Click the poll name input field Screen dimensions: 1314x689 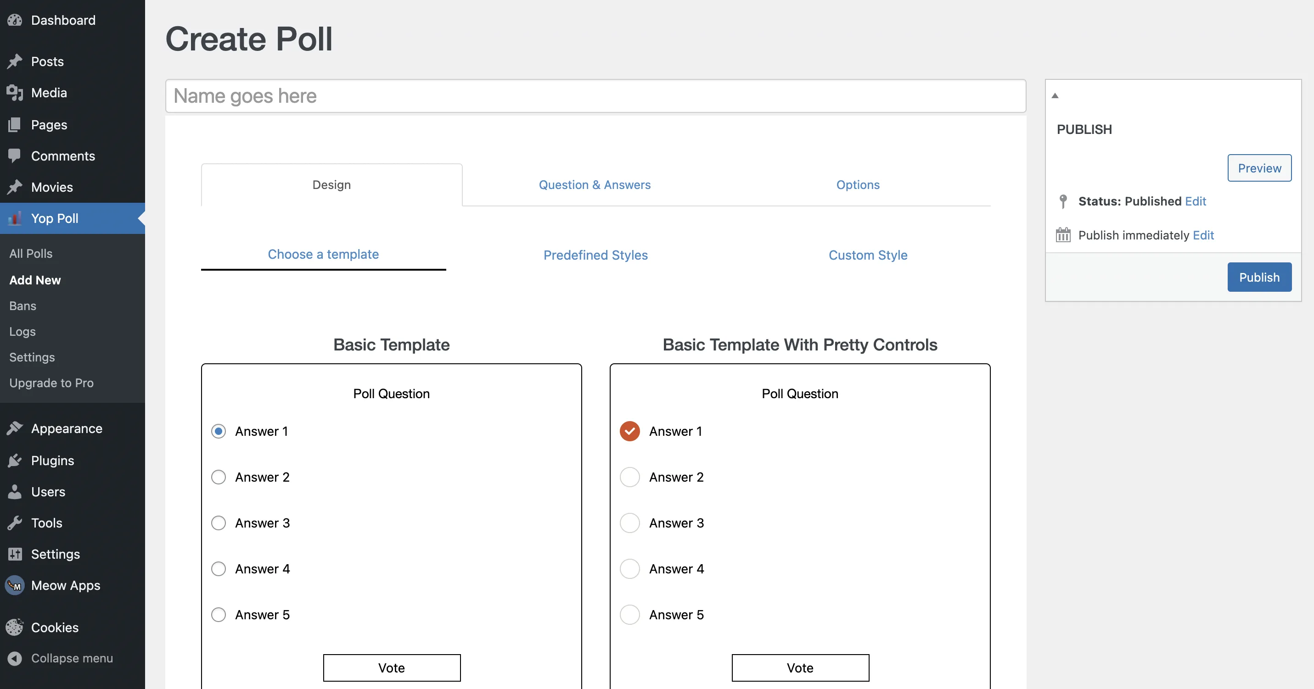pyautogui.click(x=595, y=96)
